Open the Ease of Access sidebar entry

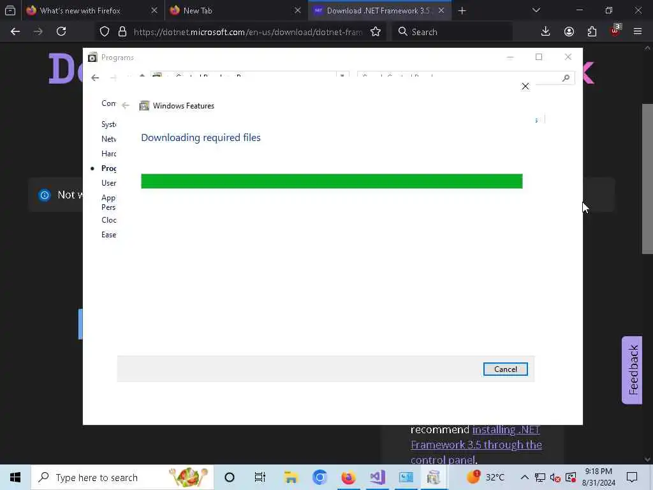(108, 235)
